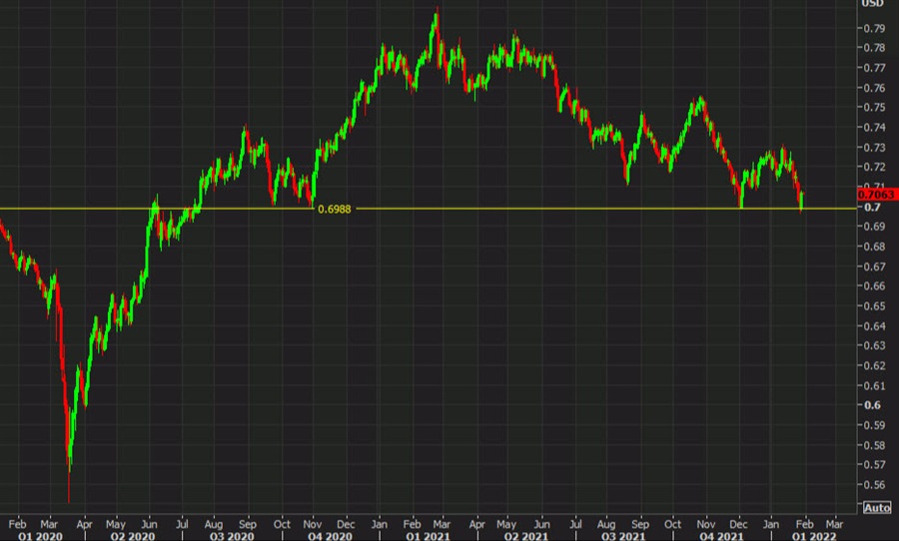
Task: Click the Q2 2020 quarter label
Action: click(133, 536)
